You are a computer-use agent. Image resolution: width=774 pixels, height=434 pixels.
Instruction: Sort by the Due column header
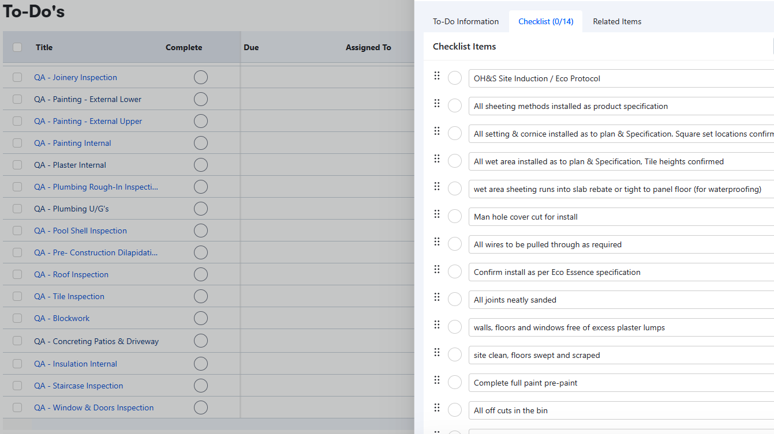click(x=251, y=47)
